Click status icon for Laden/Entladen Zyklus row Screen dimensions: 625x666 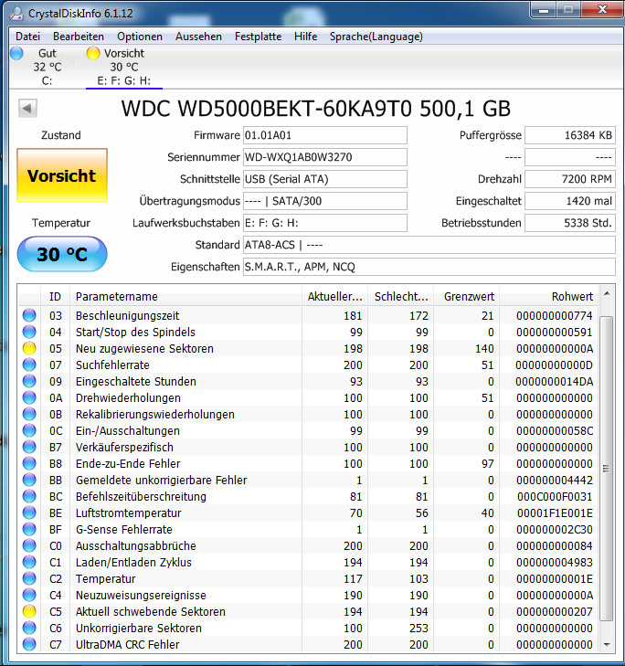(x=29, y=563)
